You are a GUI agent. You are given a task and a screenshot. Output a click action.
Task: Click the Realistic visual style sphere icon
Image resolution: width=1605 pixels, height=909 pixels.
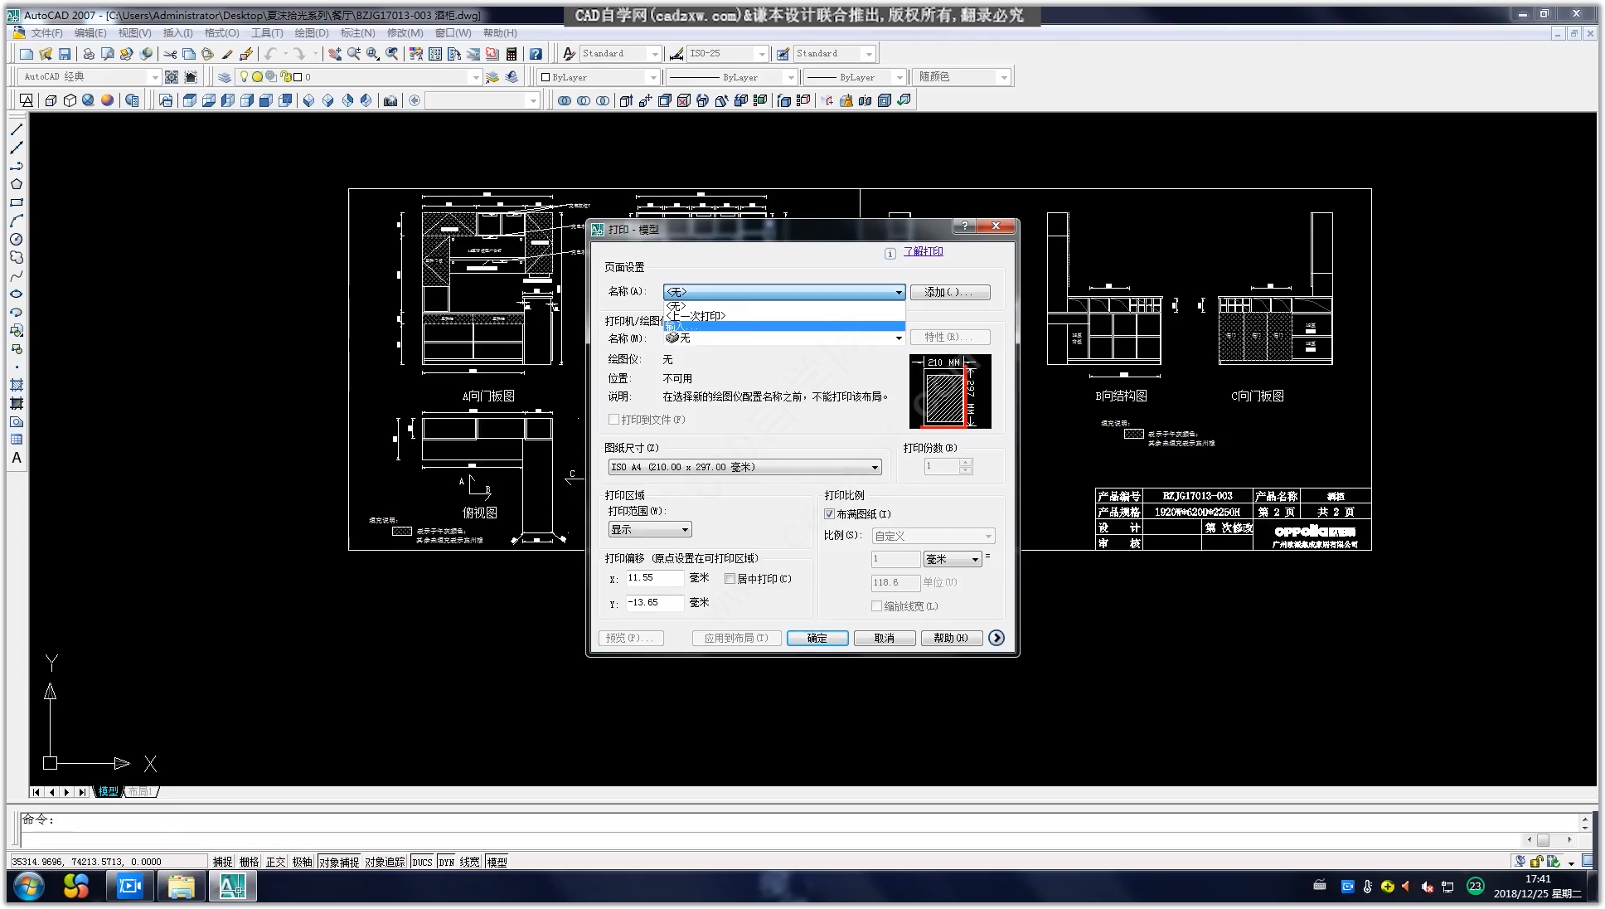click(107, 100)
